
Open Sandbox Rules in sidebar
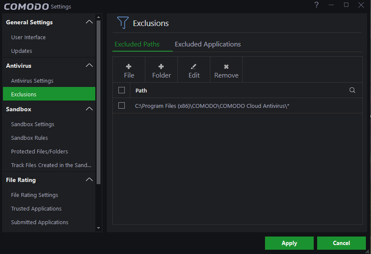coord(29,138)
